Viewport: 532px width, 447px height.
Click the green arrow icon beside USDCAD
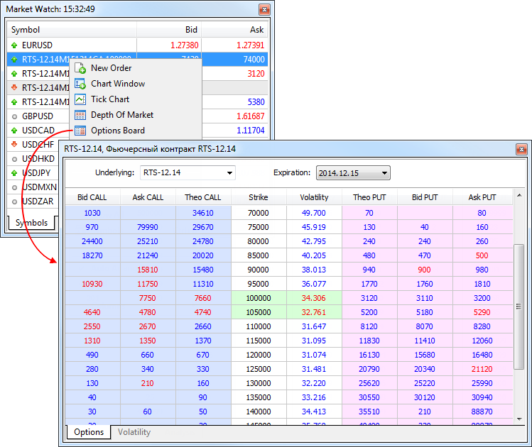(x=14, y=131)
